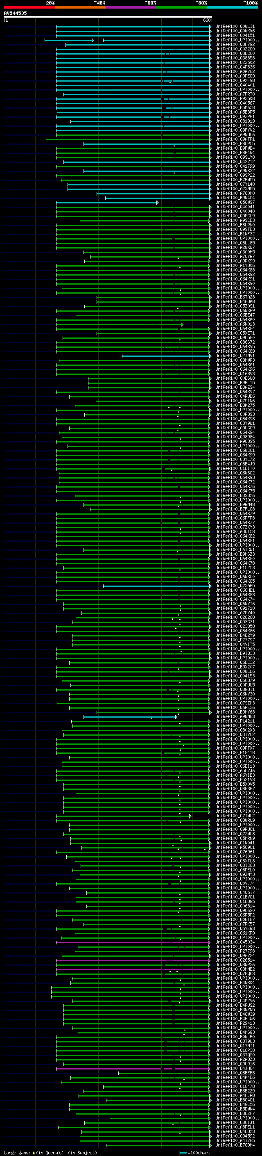Click the label UniRef100_Q9XF98
The height and width of the screenshot is (1156, 262).
pyautogui.click(x=235, y=81)
